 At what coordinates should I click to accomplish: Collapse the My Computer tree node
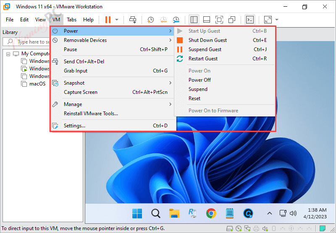pyautogui.click(x=8, y=54)
